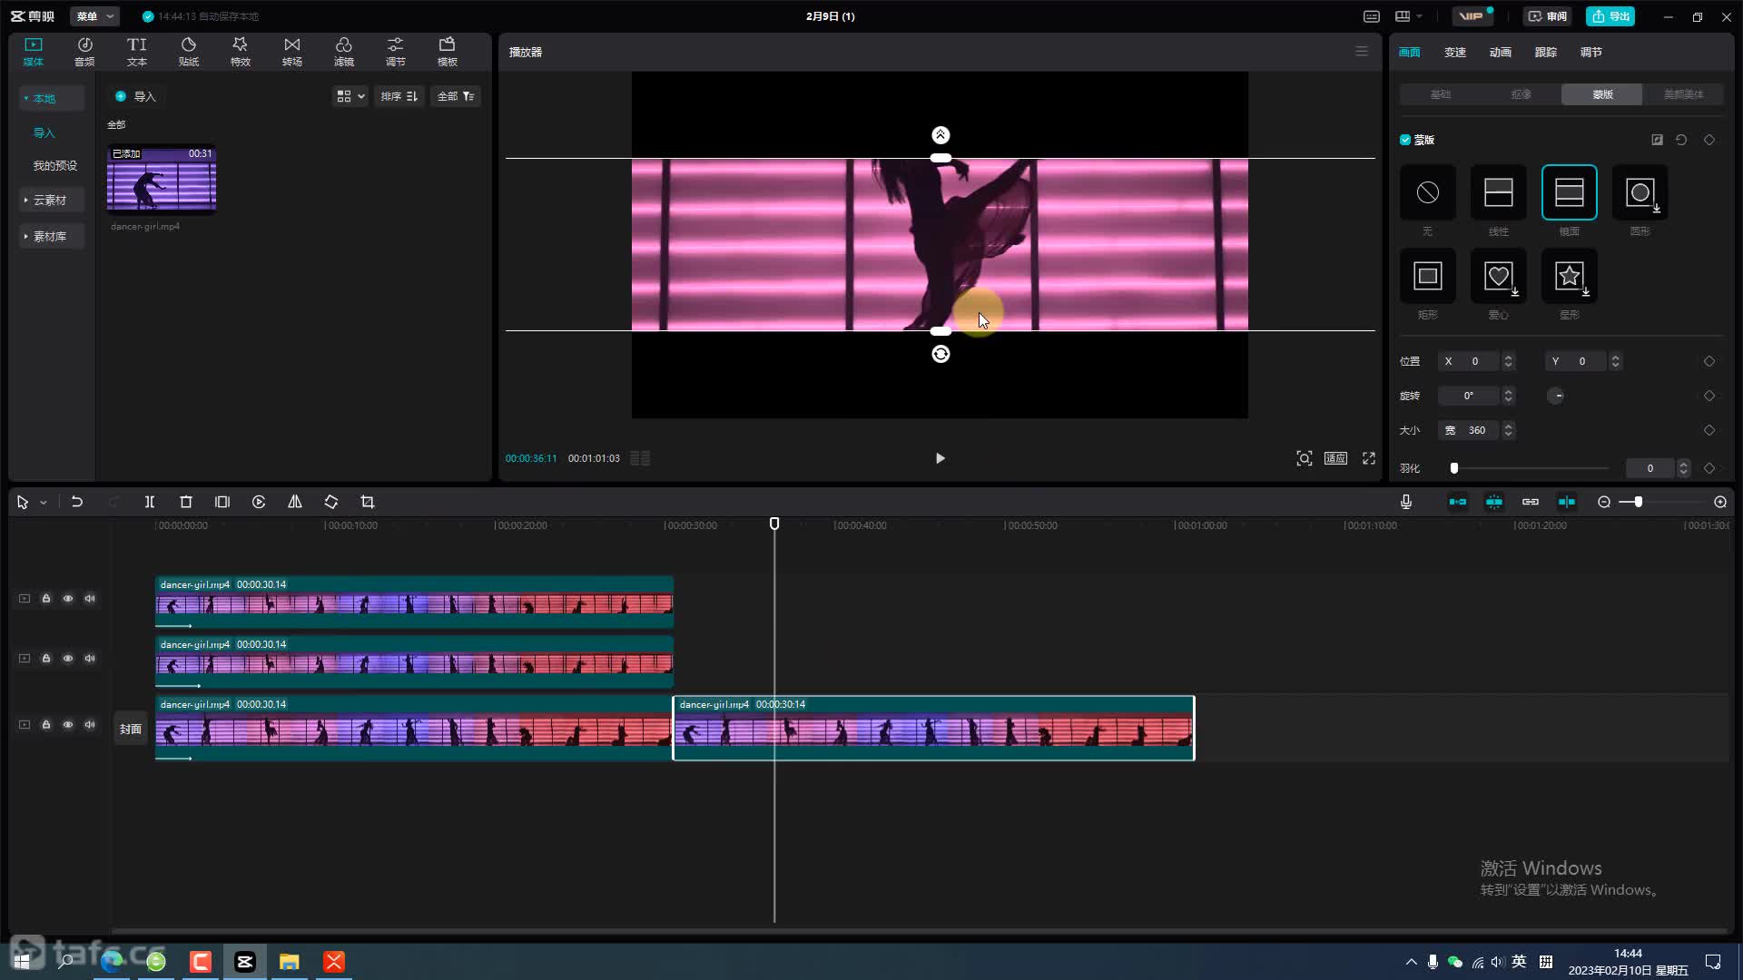Lock the middle video track
The width and height of the screenshot is (1743, 980).
click(x=46, y=659)
